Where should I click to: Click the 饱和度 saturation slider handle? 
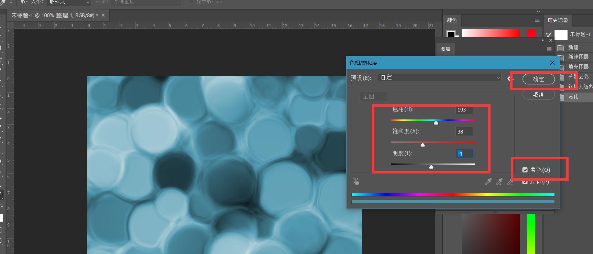coord(423,145)
